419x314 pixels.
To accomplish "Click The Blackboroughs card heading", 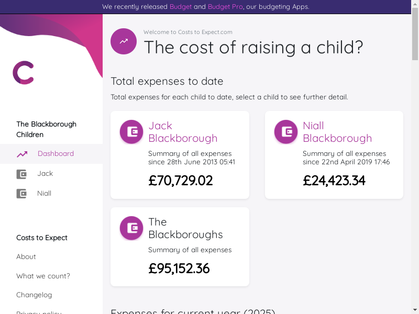I will pos(185,228).
